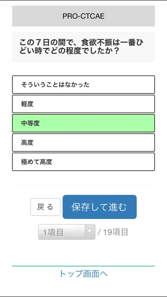Click the / 19項目 total count label
This screenshot has height=297, width=167.
click(113, 232)
